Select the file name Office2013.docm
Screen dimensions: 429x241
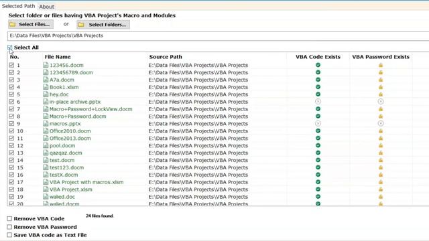tap(70, 139)
